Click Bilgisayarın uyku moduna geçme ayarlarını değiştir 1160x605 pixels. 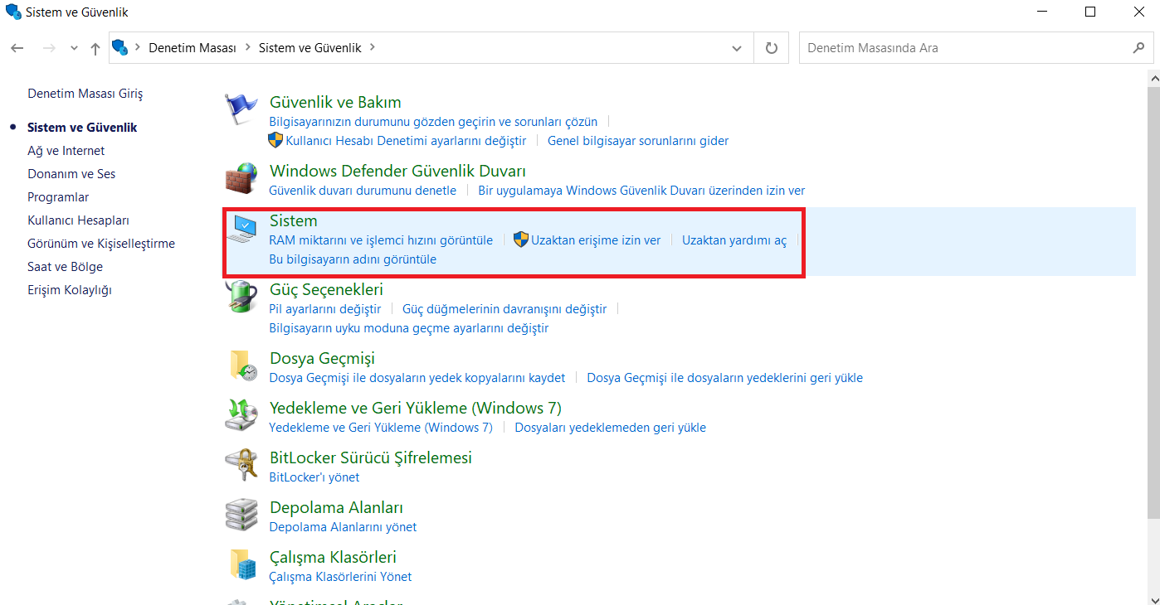(x=409, y=328)
